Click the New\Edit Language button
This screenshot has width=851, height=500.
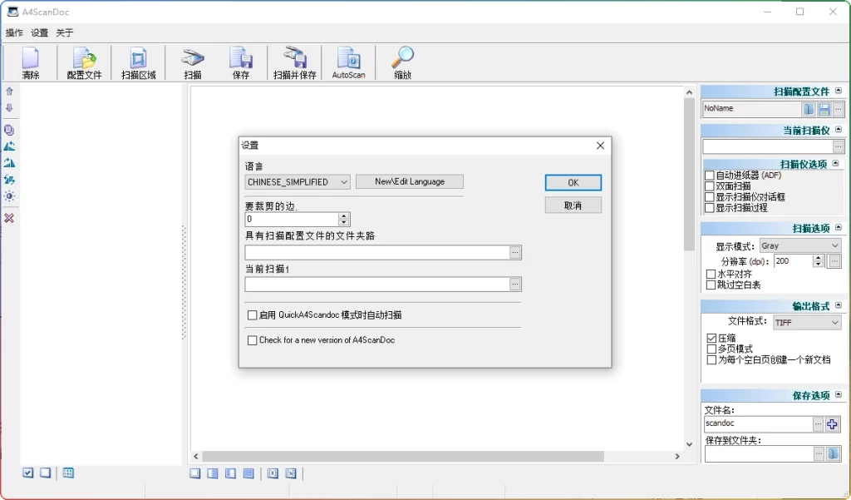click(409, 181)
